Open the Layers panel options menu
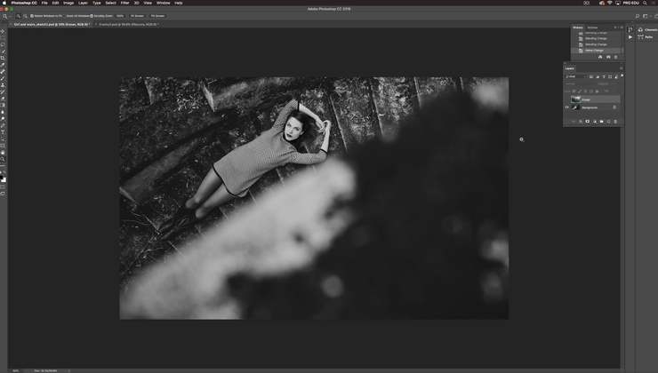Viewport: 658px width, 373px height. point(620,67)
